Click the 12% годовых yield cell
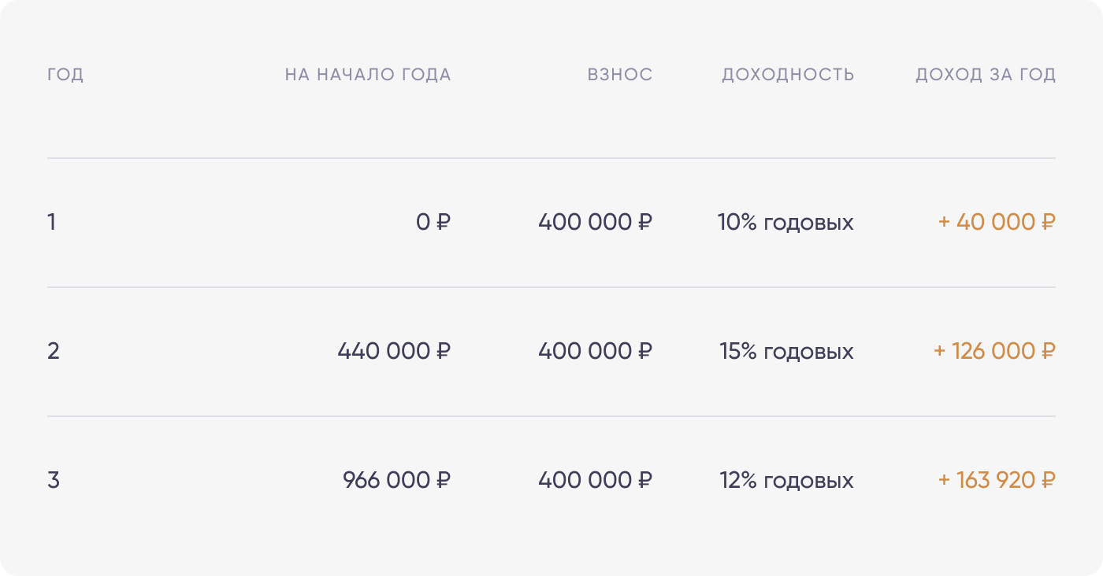This screenshot has width=1103, height=576. click(x=786, y=480)
